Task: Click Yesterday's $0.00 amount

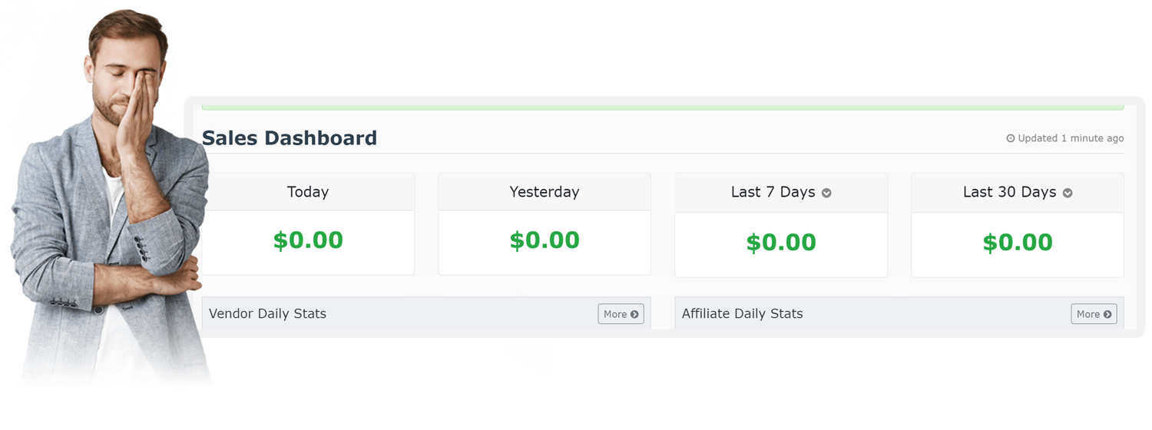Action: [545, 240]
